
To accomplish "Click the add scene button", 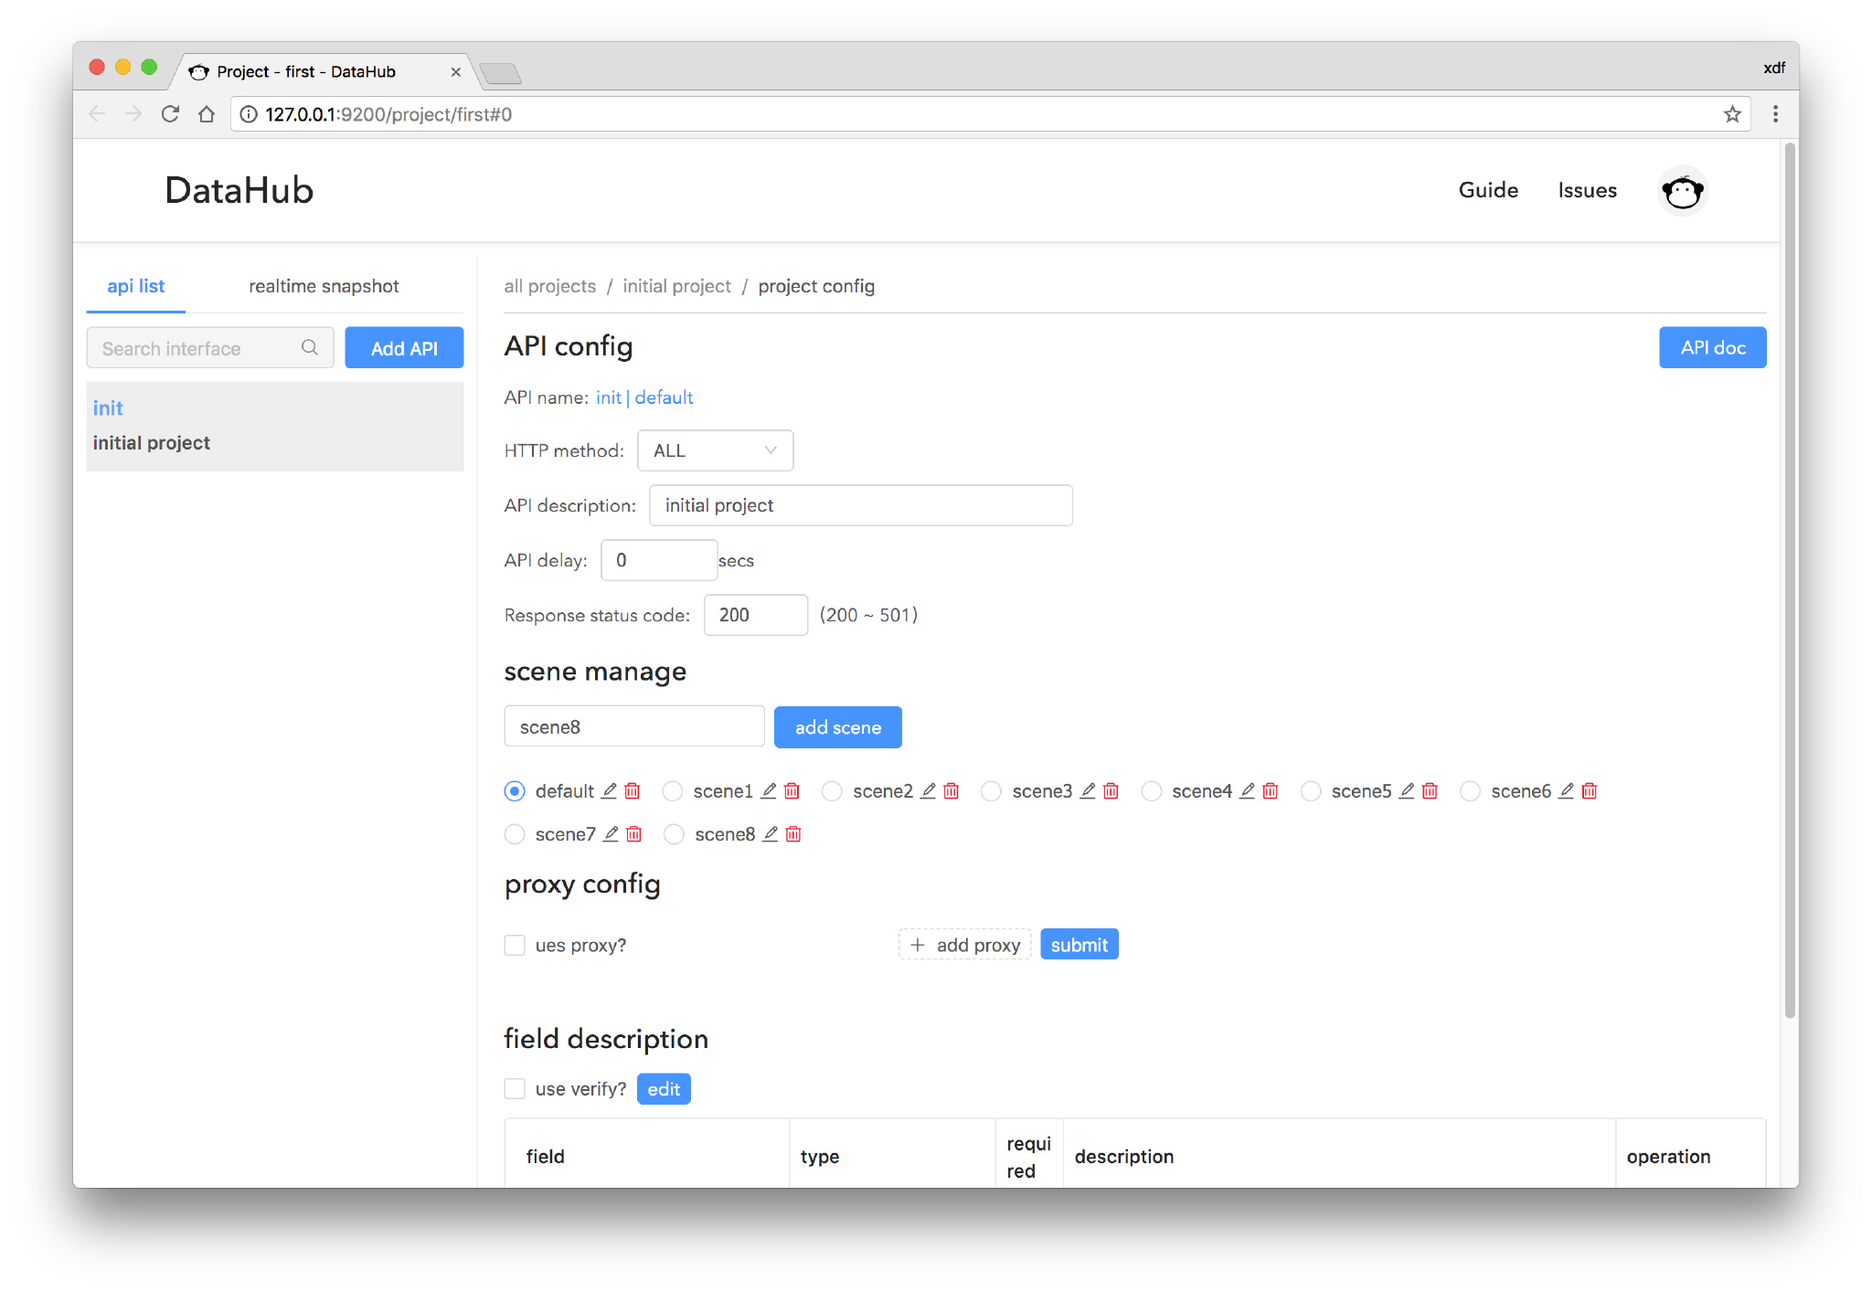I will pos(837,727).
